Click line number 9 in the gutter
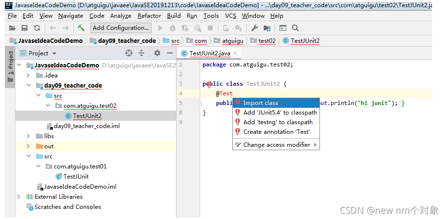The height and width of the screenshot is (219, 446). (x=180, y=122)
